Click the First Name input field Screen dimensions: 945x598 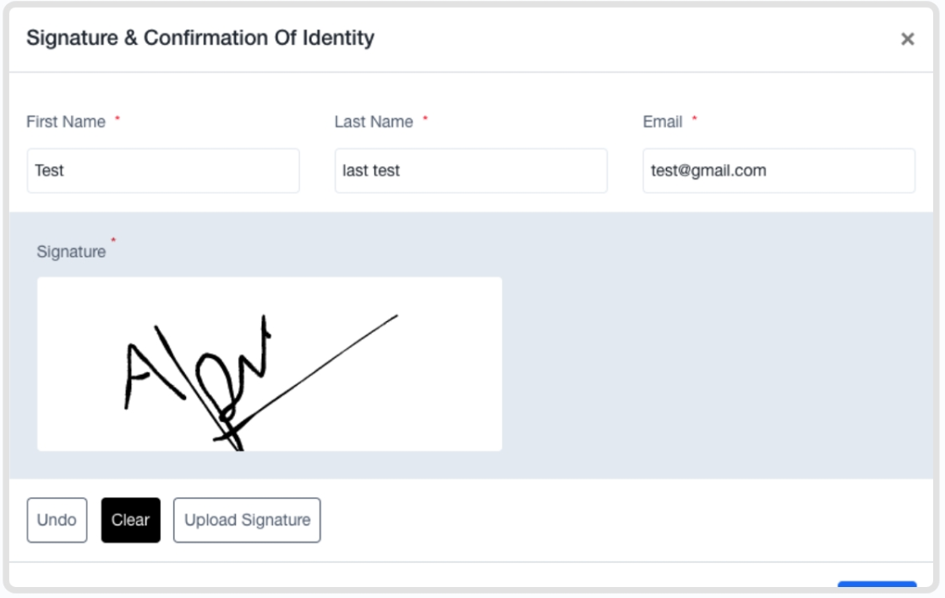[x=163, y=171]
